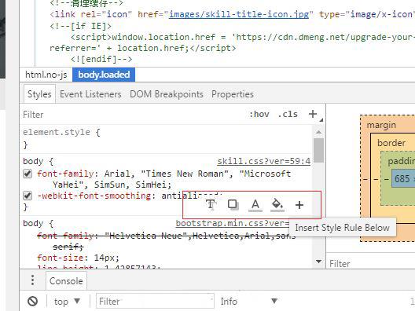Open the Properties tab
415x311 pixels.
233,94
